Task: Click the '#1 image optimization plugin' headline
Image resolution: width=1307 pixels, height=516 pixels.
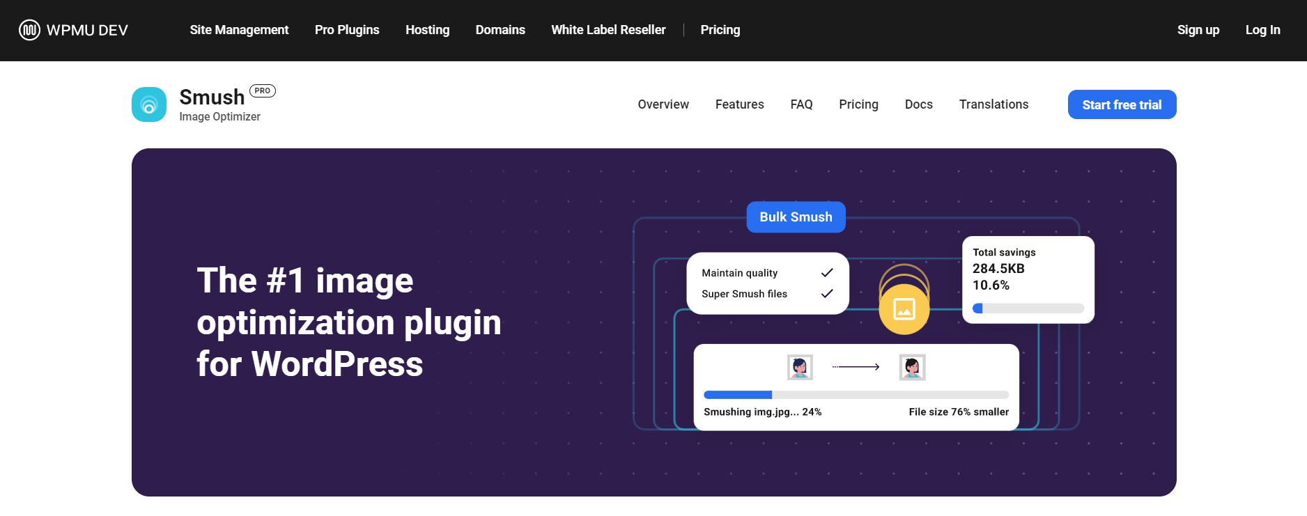Action: [x=349, y=322]
